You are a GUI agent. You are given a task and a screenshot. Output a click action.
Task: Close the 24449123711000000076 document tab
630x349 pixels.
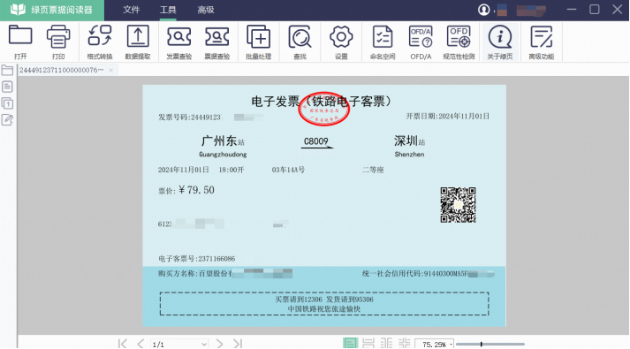pyautogui.click(x=111, y=71)
